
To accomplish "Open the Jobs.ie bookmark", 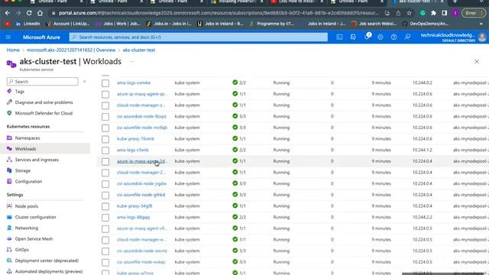I will click(168, 24).
